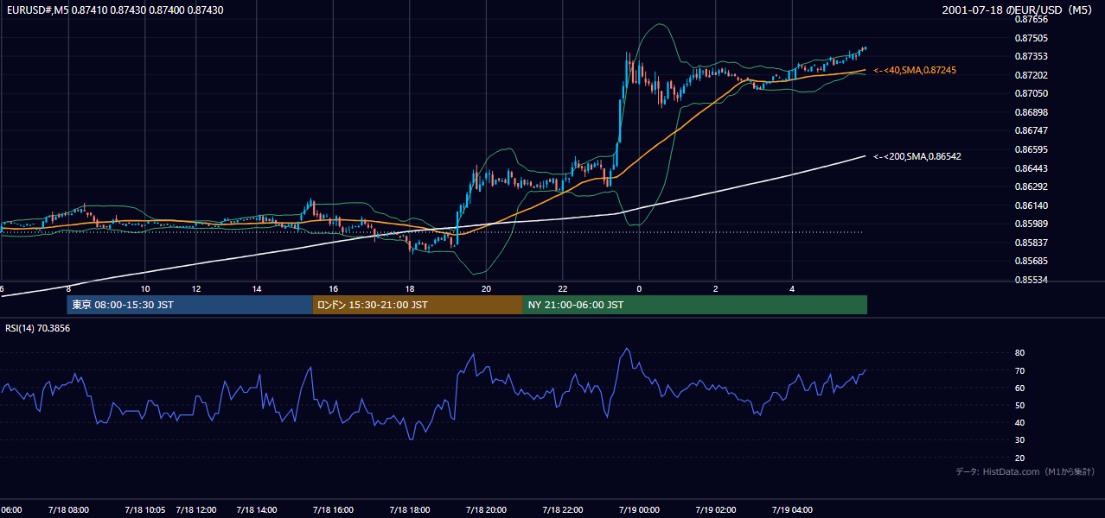This screenshot has width=1105, height=518.
Task: Click the ロンドン 15:30-21:00 JST session bar
Action: click(418, 305)
